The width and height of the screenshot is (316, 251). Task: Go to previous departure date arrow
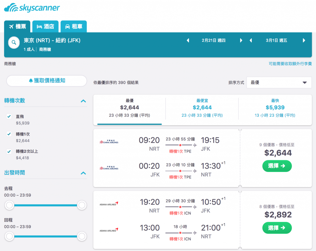tap(188, 40)
